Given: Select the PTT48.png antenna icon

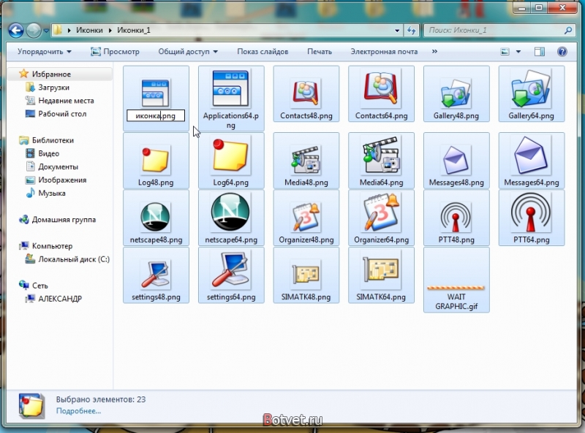Looking at the screenshot, I should 456,218.
